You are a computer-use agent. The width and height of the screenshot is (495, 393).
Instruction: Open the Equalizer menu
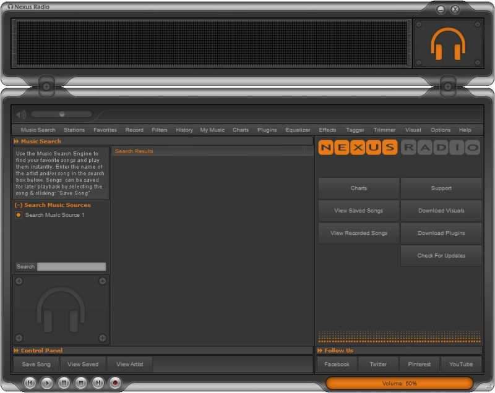(x=298, y=130)
